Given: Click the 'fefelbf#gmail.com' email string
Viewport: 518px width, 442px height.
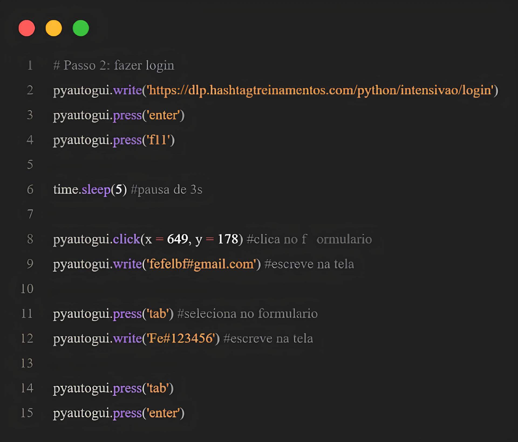Looking at the screenshot, I should tap(201, 264).
